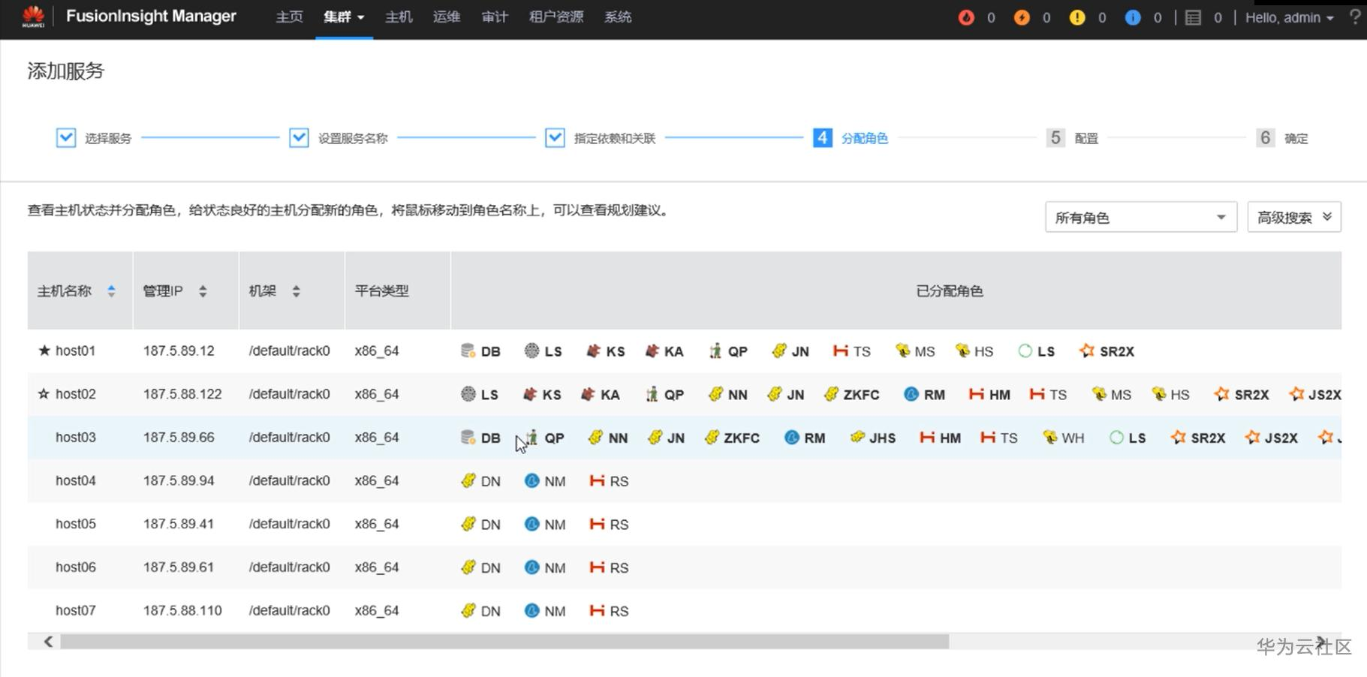Click the filled star beside host01
The height and width of the screenshot is (677, 1367).
44,351
